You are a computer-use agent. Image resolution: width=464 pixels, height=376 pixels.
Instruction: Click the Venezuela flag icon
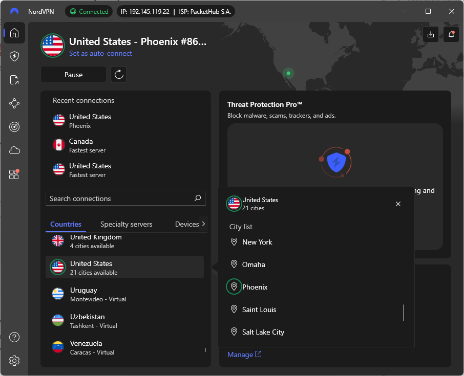click(x=58, y=347)
